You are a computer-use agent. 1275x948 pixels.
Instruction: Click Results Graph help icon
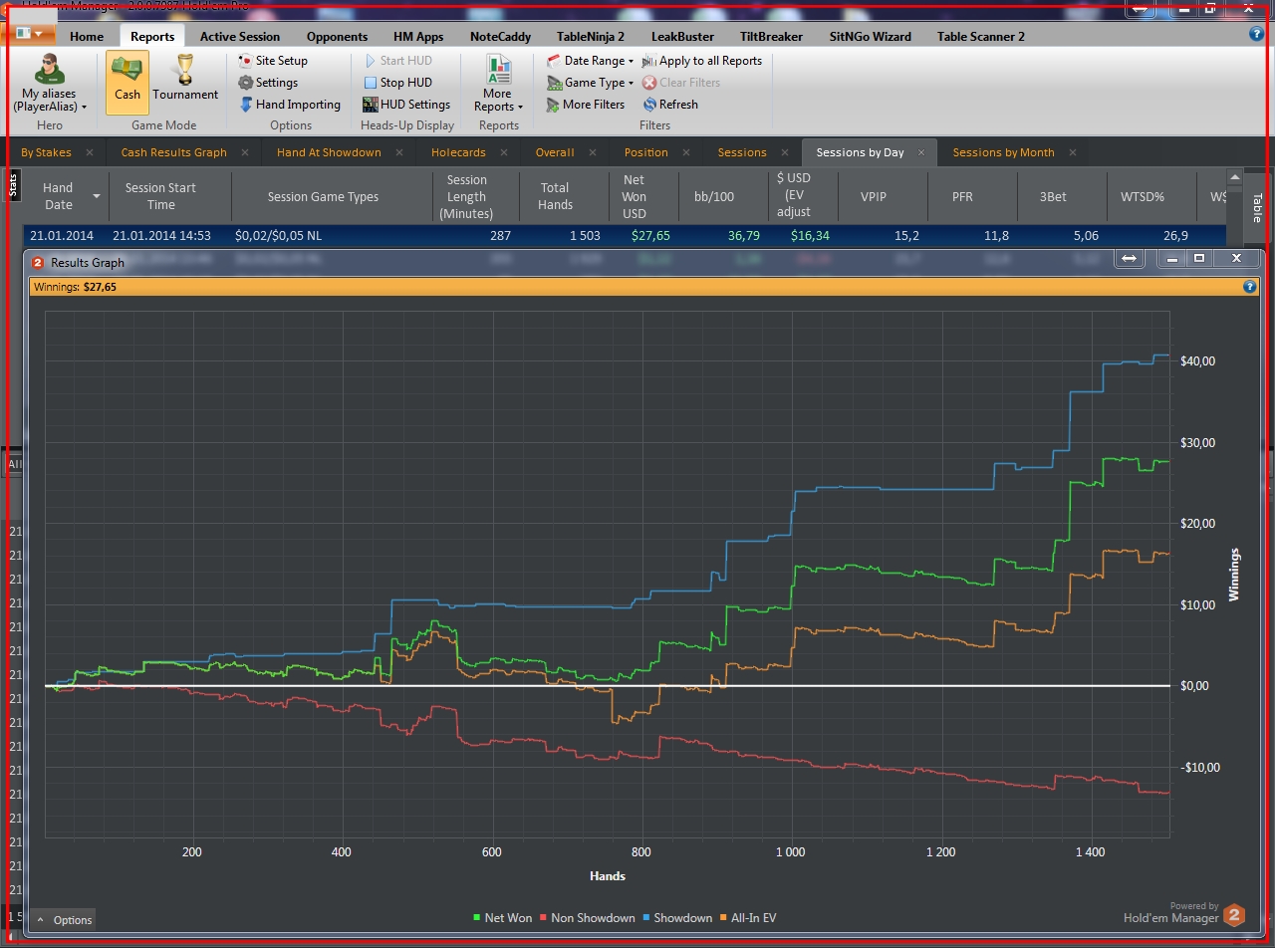point(1250,287)
